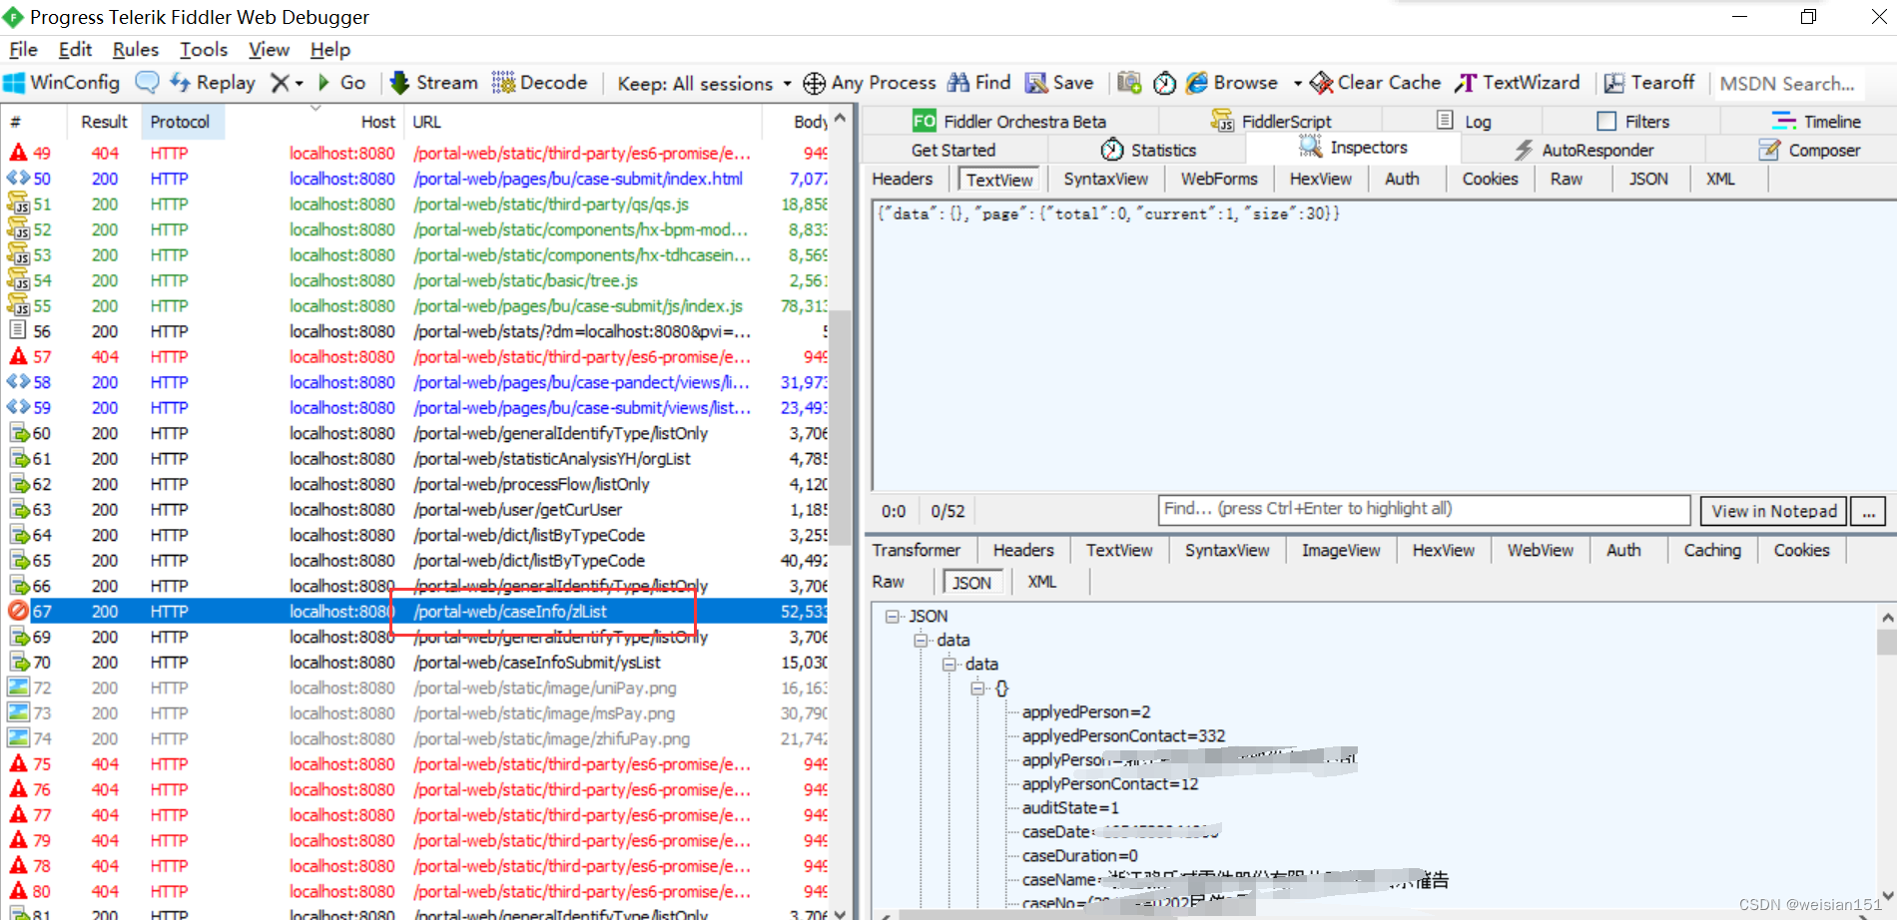Toggle Stream mode in toolbar
Image resolution: width=1897 pixels, height=920 pixels.
pyautogui.click(x=433, y=83)
